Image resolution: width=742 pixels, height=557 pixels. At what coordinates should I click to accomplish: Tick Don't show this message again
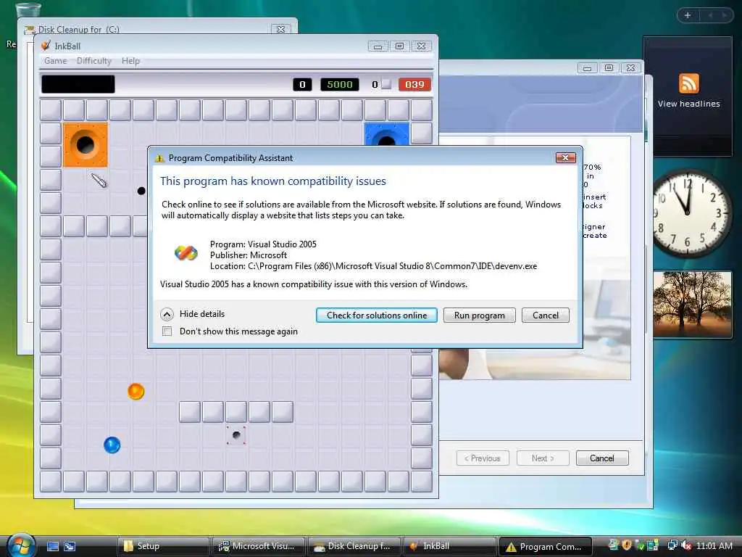coord(167,331)
